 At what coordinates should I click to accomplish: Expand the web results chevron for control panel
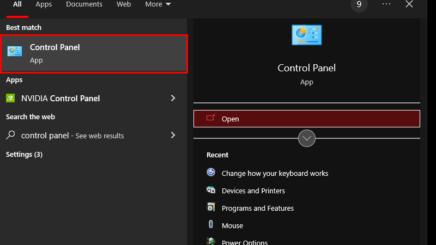pyautogui.click(x=173, y=135)
